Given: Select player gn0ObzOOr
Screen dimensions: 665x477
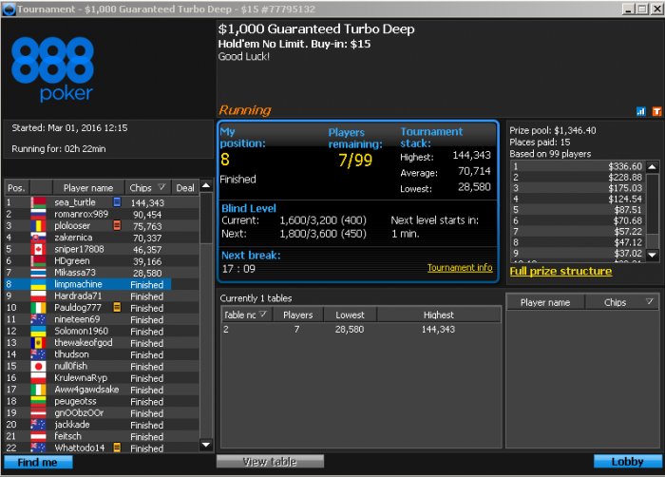Looking at the screenshot, I should tap(102, 412).
